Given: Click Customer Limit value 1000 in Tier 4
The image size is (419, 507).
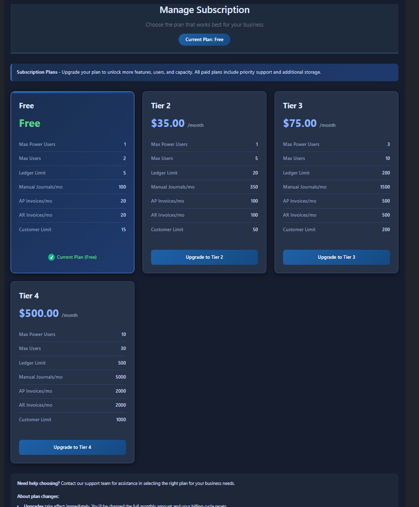Looking at the screenshot, I should point(121,420).
